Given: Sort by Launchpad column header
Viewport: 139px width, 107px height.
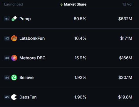Looking at the screenshot, I should (x=14, y=4).
